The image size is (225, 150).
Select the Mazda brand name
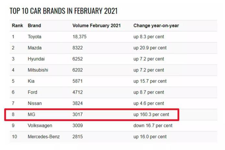(35, 48)
